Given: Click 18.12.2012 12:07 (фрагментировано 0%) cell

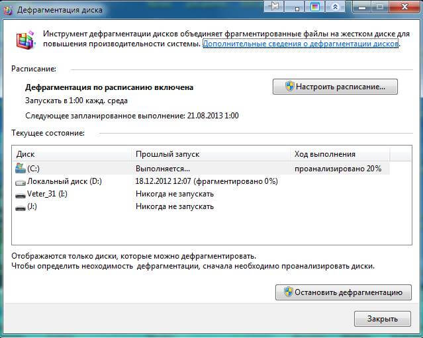Looking at the screenshot, I should tap(207, 181).
